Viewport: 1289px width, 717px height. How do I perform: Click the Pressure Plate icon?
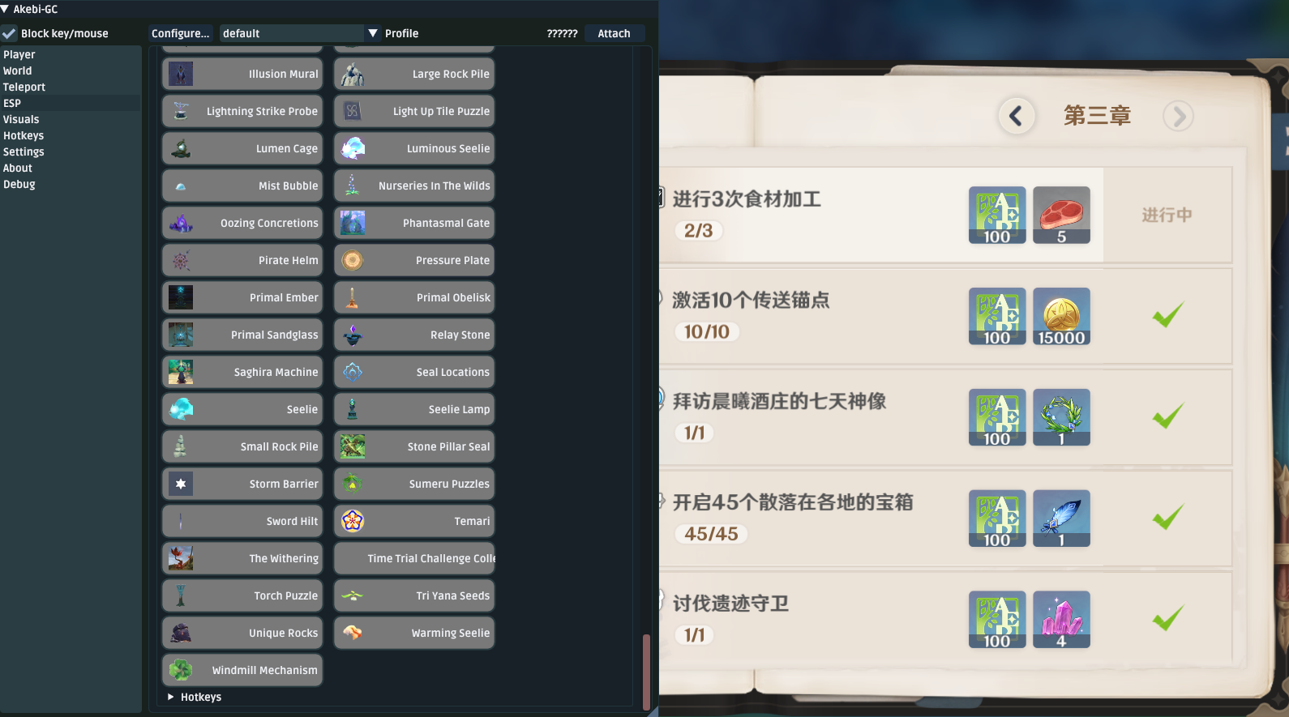click(352, 260)
